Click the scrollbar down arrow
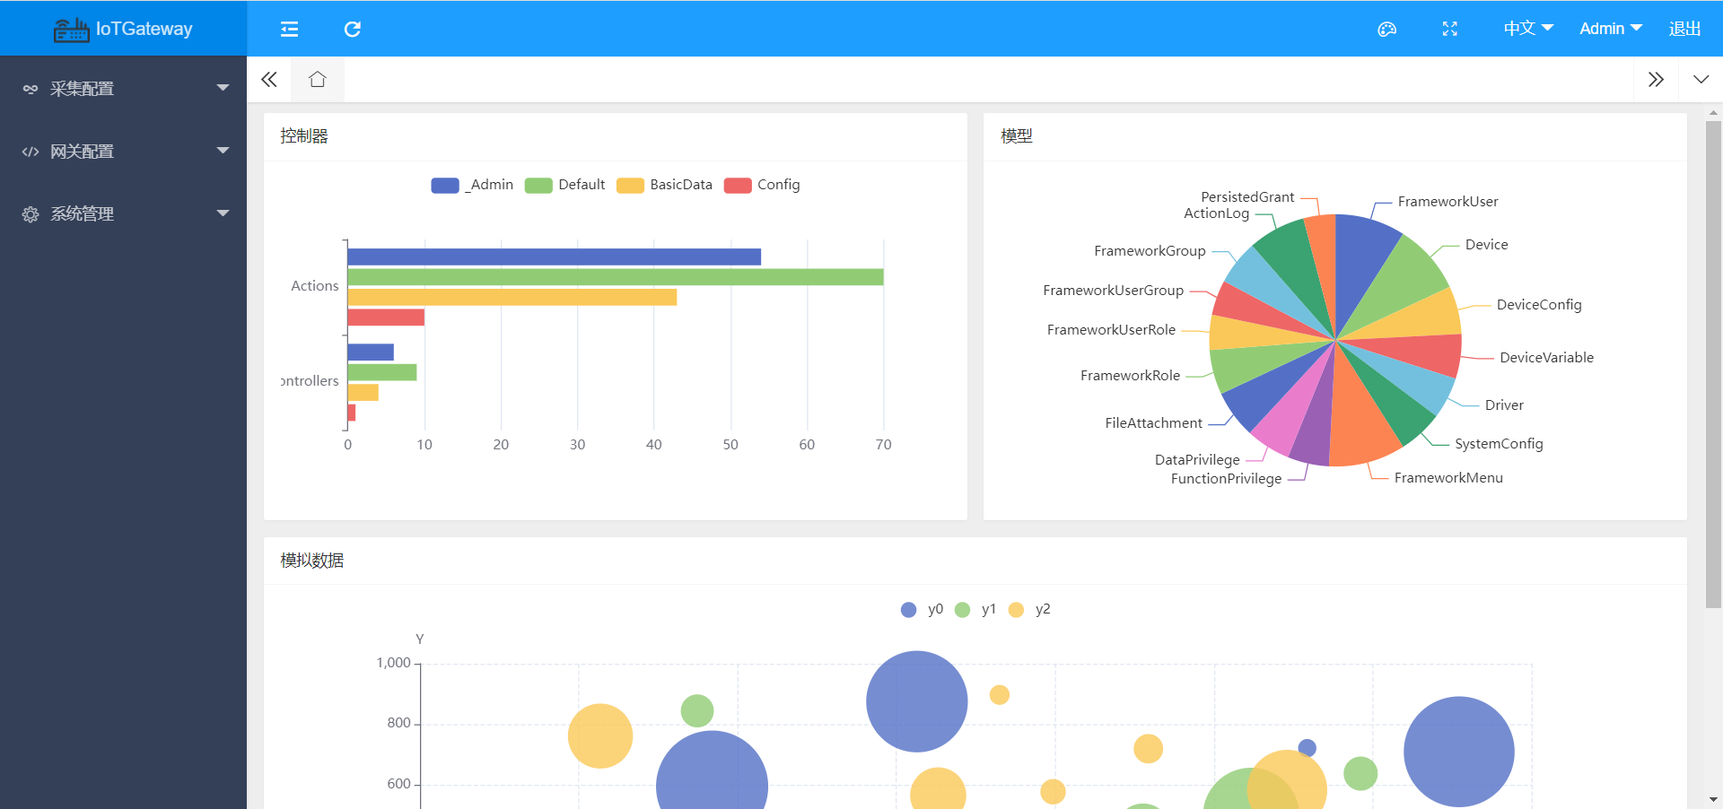1723x809 pixels. 1713,799
